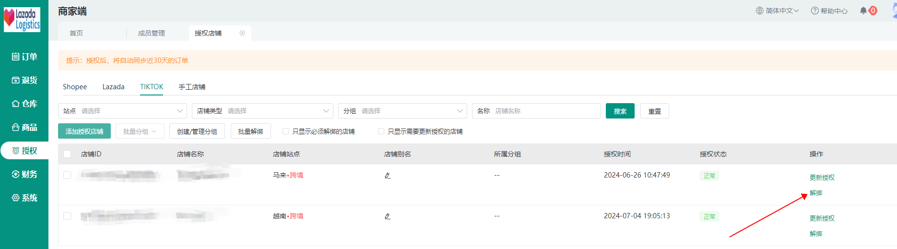897x249 pixels.
Task: Enable 只显示必须解绑的店铺 checkbox
Action: click(x=286, y=131)
